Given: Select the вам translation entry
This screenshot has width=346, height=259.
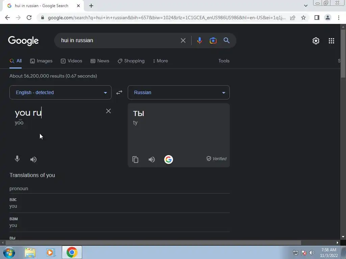Looking at the screenshot, I should (x=120, y=222).
